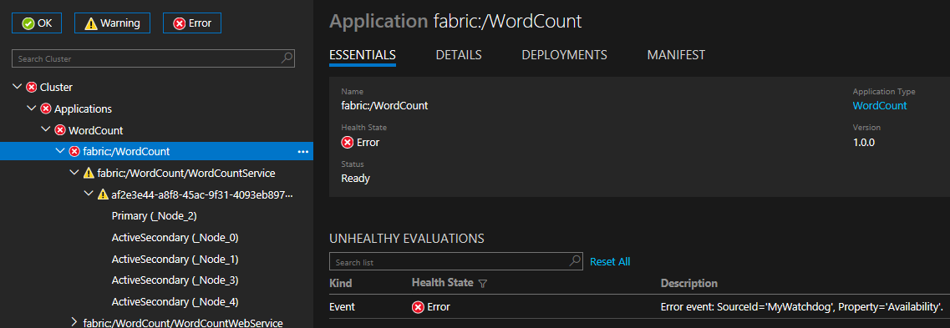Screen dimensions: 950x328
Task: Open the Health State column filter icon
Action: tap(482, 283)
